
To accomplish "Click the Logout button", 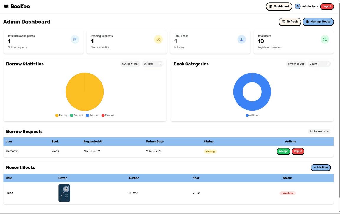I will tap(327, 7).
